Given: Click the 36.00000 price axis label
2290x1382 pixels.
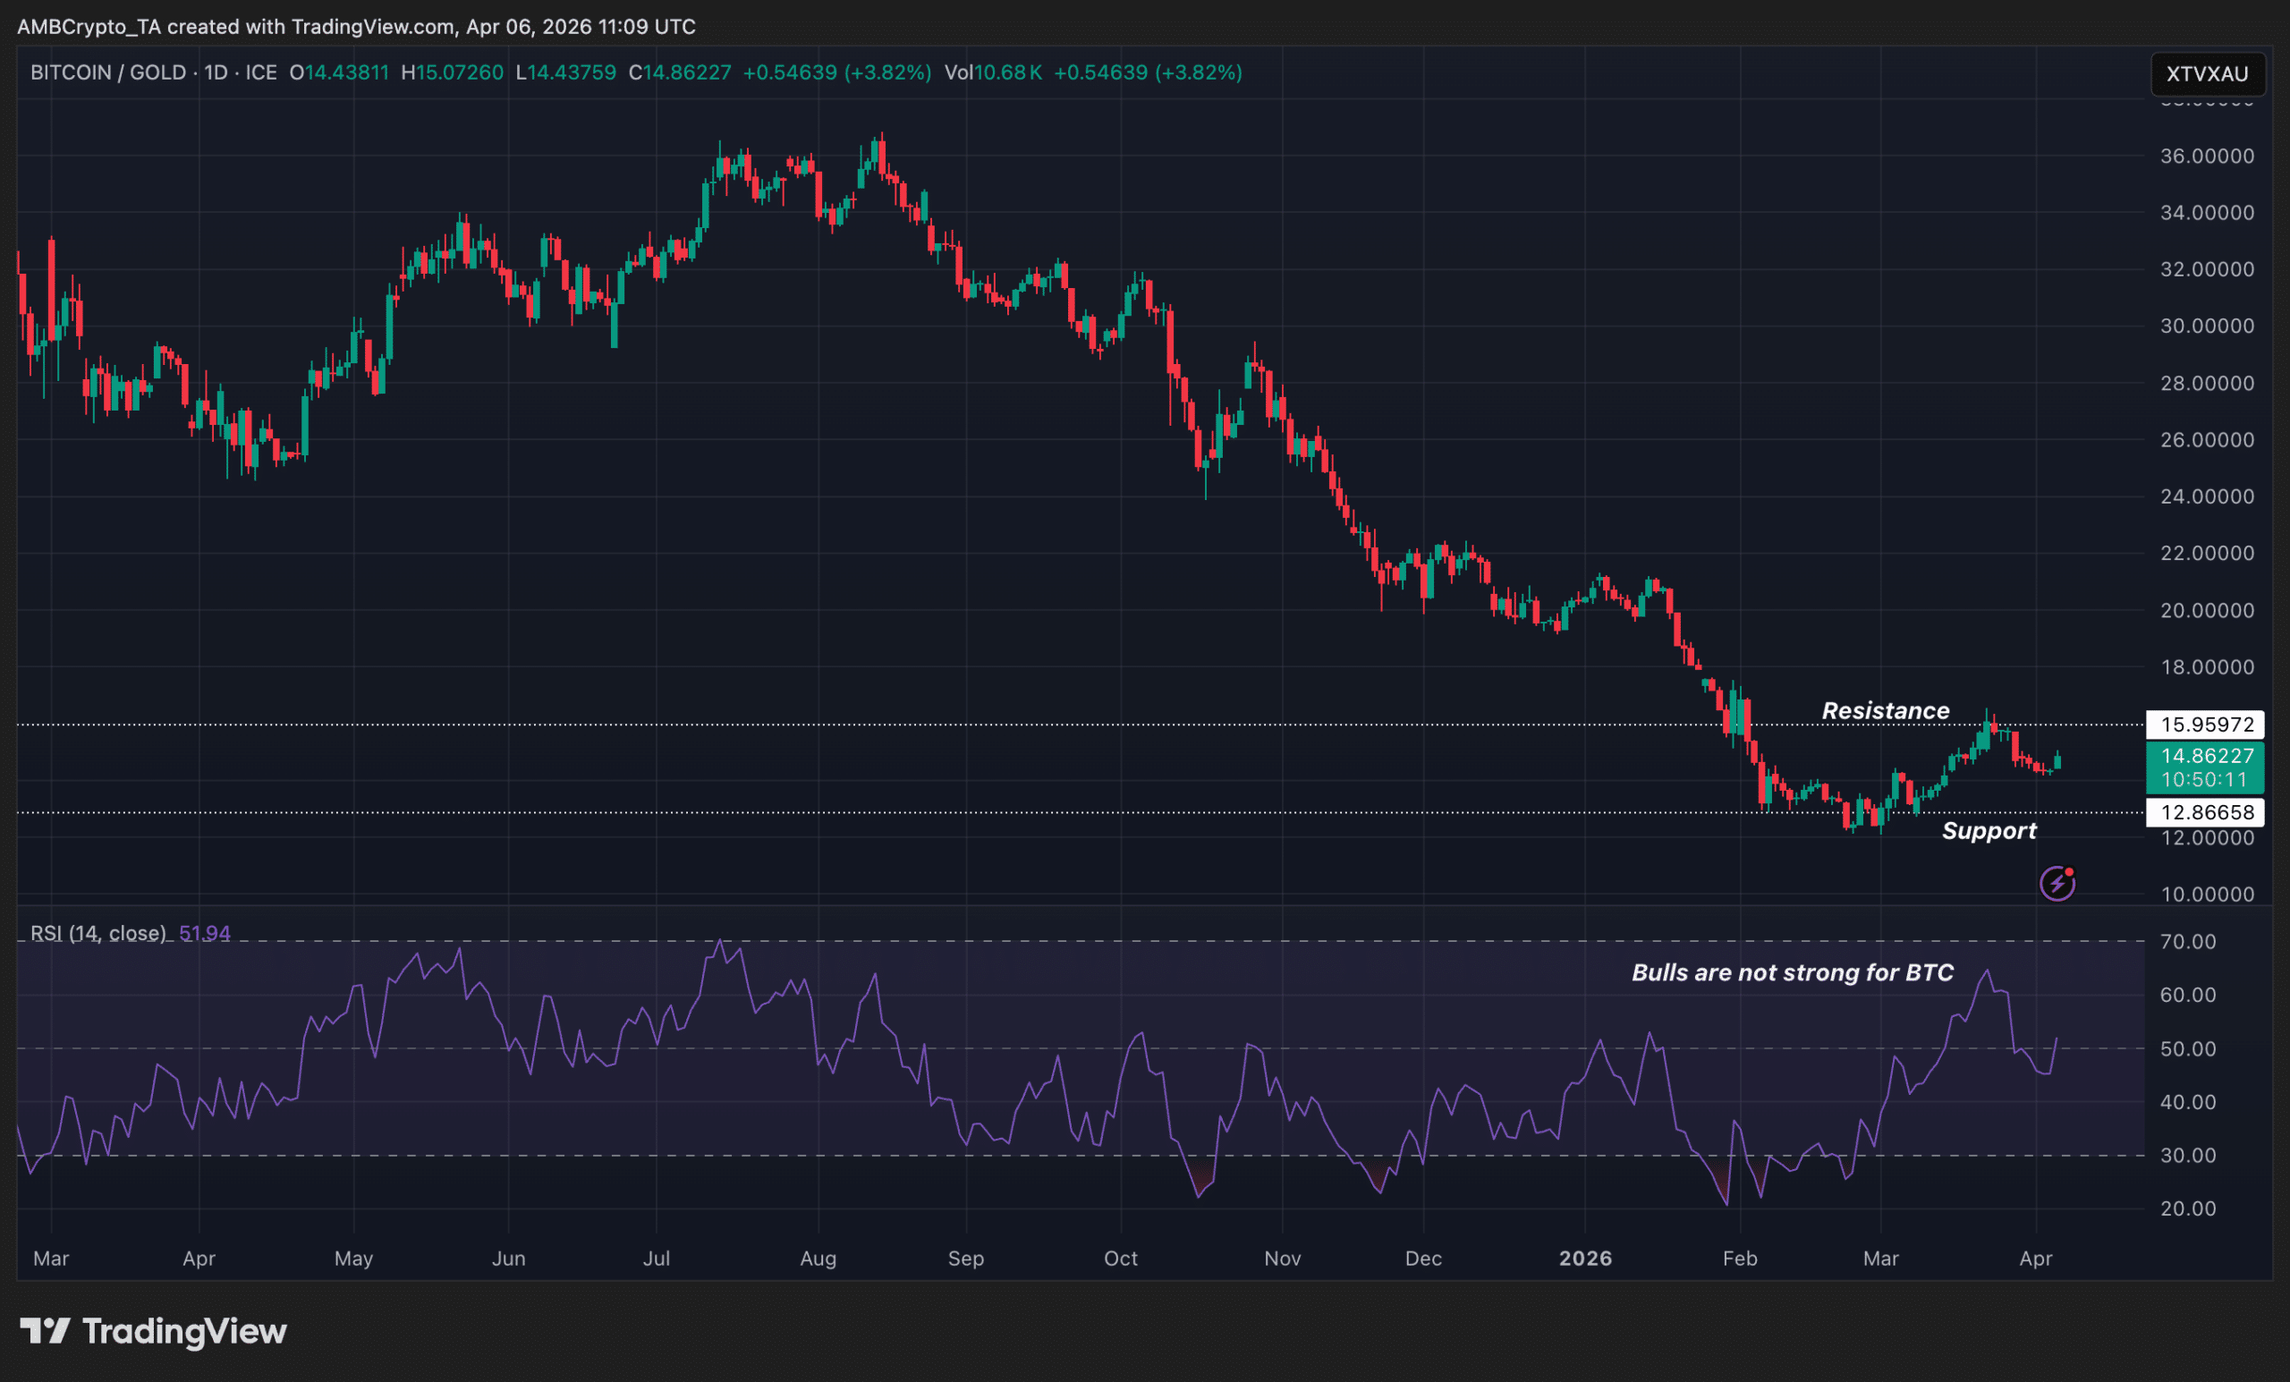Looking at the screenshot, I should (x=2206, y=157).
